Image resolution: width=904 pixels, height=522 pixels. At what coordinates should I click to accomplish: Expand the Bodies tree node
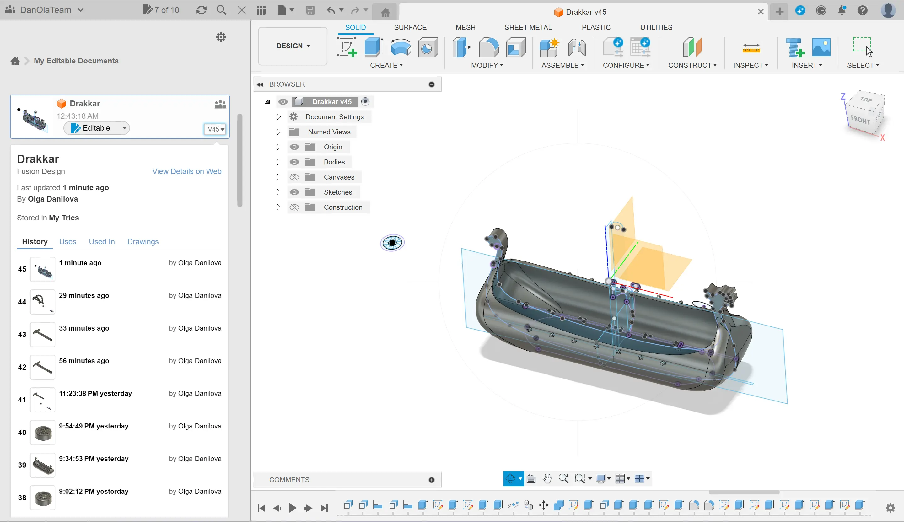[x=278, y=162]
